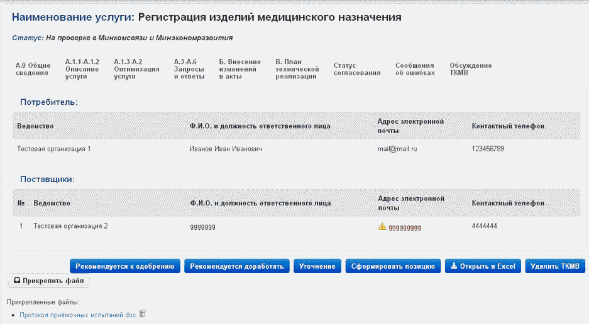Click the mail@mail.ru email address
This screenshot has width=589, height=324.
pos(397,149)
